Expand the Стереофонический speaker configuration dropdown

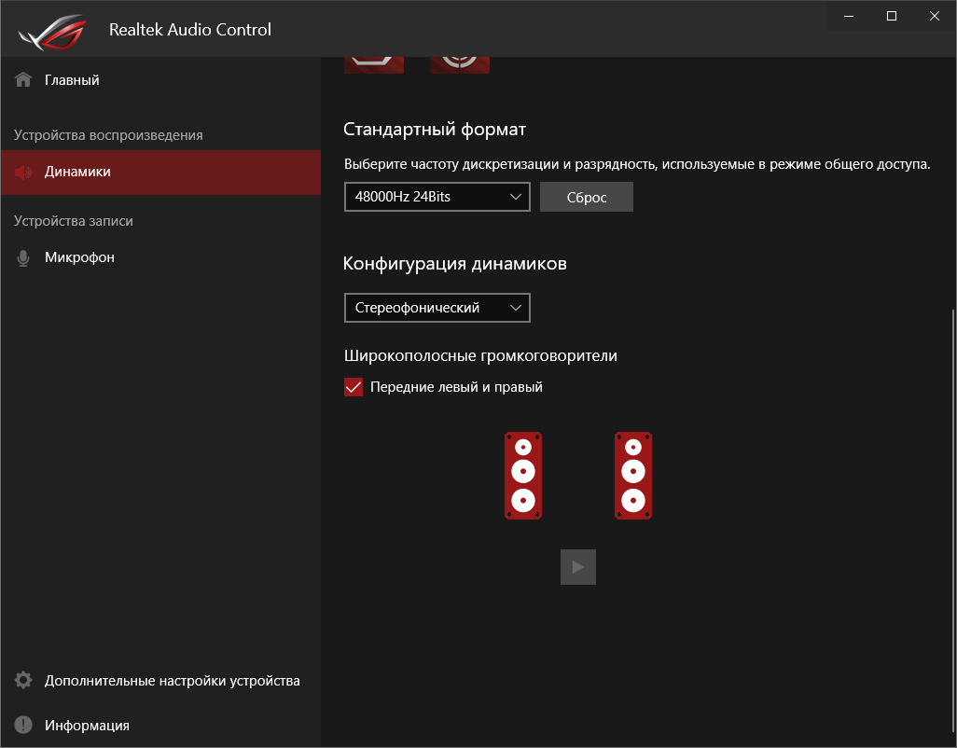click(x=437, y=308)
